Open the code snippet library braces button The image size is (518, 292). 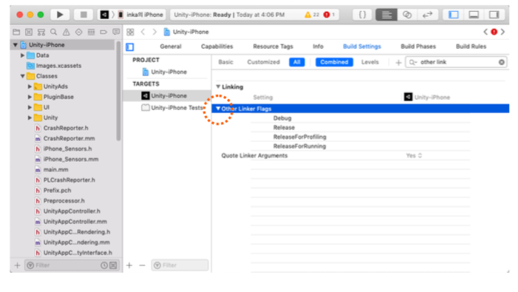(362, 15)
